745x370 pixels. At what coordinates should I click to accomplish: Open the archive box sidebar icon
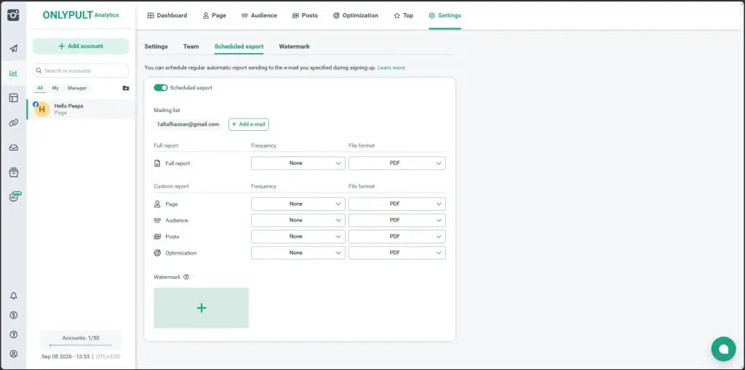13,172
